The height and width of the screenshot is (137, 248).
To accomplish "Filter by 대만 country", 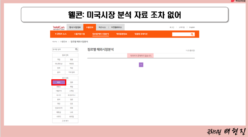I will 59,104.
